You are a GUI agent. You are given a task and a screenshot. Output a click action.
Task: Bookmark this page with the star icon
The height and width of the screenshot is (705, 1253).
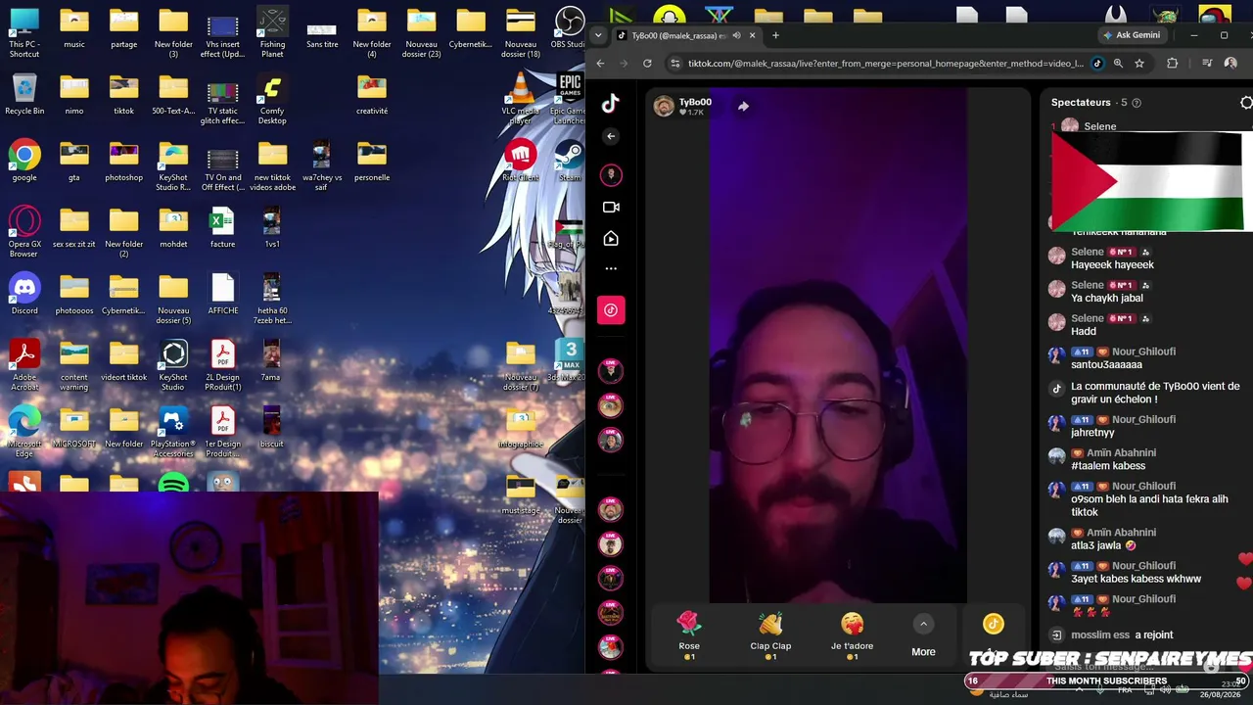1139,64
